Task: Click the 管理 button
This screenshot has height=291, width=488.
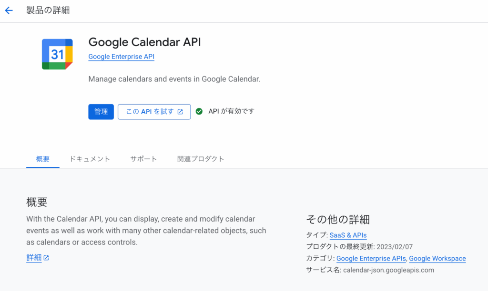Action: (x=101, y=112)
